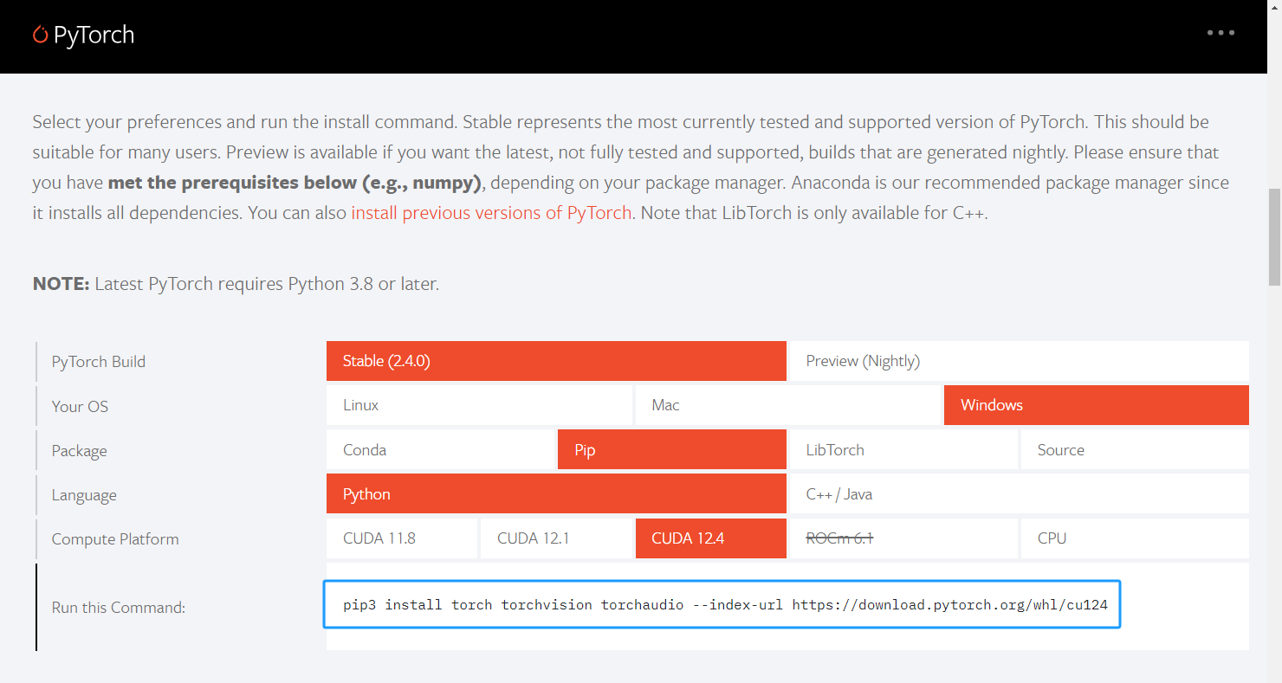
Task: Select Stable (2.4.0) build option
Action: tap(555, 361)
